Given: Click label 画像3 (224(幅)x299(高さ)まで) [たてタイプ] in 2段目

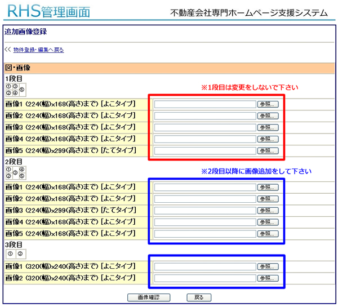Looking at the screenshot, I should click(x=71, y=210).
